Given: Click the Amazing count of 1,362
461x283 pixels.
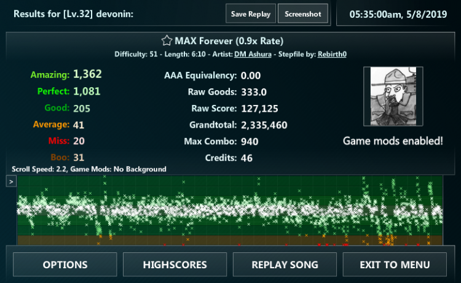Looking at the screenshot, I should click(87, 75).
